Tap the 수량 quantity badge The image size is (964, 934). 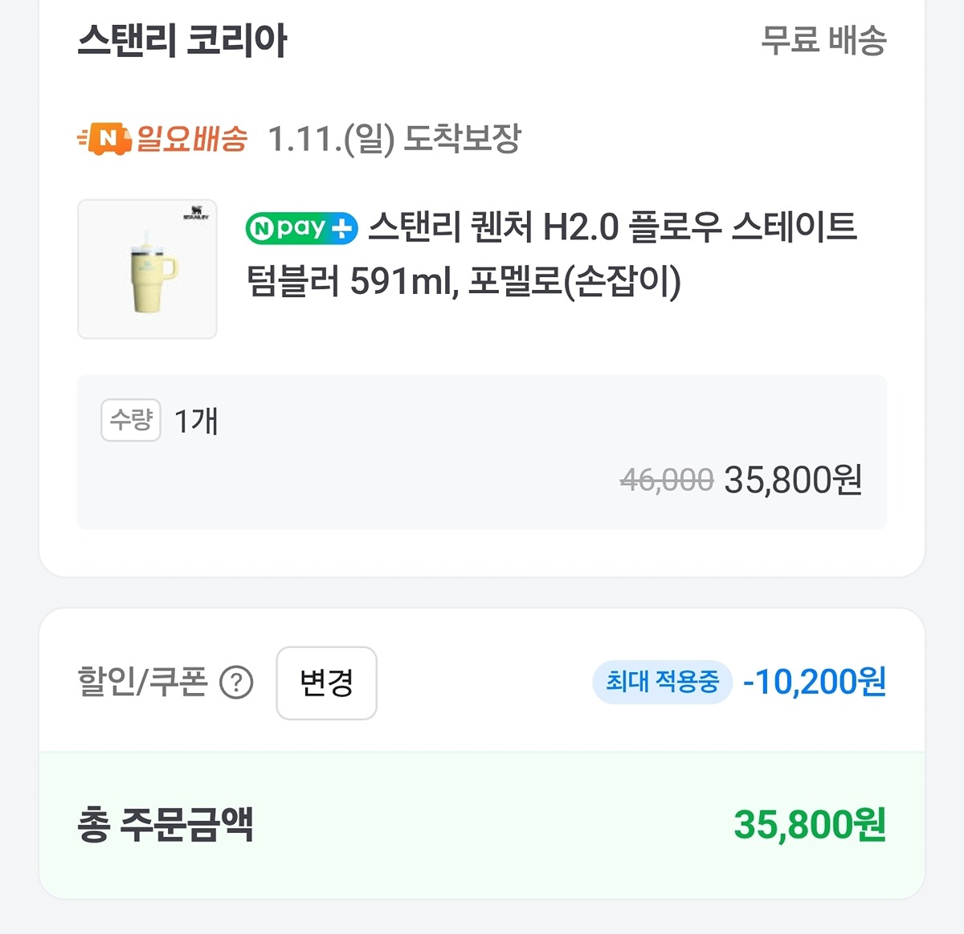[130, 420]
